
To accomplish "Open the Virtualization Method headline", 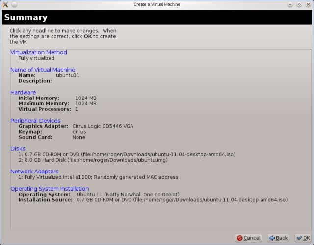I will [39, 52].
